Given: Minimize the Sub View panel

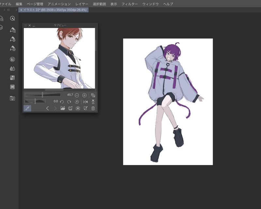Looking at the screenshot, I should [x=34, y=26].
